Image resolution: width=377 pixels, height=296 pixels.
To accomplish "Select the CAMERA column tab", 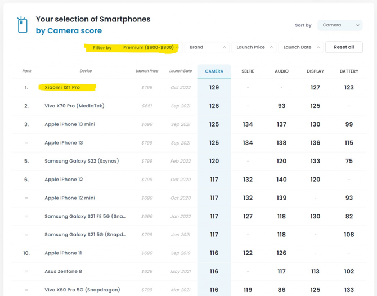I will (214, 71).
